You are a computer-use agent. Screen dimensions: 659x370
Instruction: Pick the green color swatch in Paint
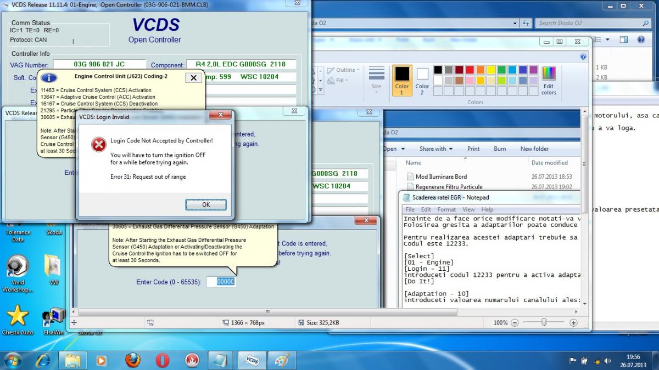(x=501, y=70)
